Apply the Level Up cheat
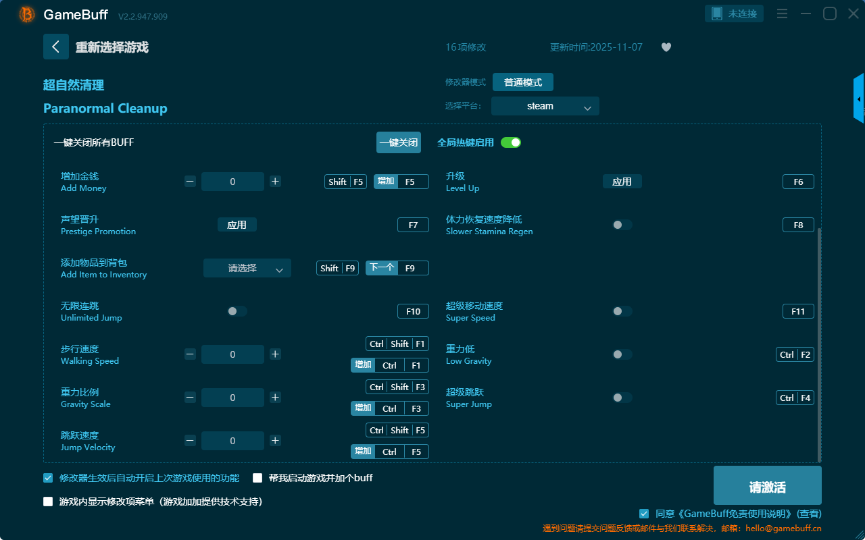Viewport: 865px width, 540px height. (x=622, y=182)
